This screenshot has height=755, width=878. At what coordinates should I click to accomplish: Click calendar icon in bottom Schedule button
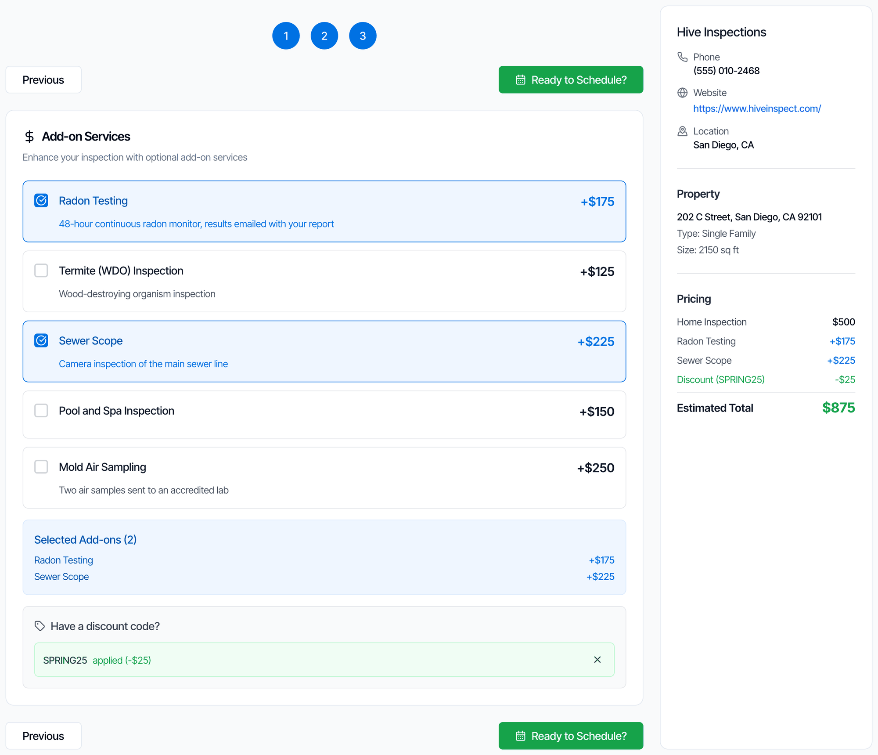pyautogui.click(x=520, y=736)
